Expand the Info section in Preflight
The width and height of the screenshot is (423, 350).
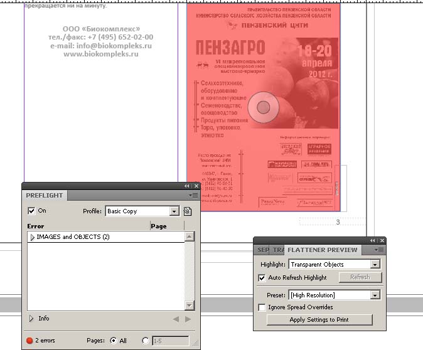coord(31,319)
